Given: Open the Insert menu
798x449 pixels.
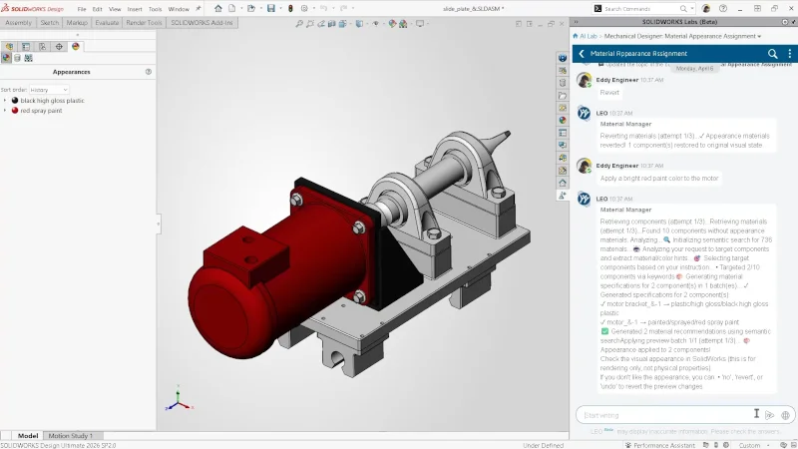Looking at the screenshot, I should coord(135,9).
